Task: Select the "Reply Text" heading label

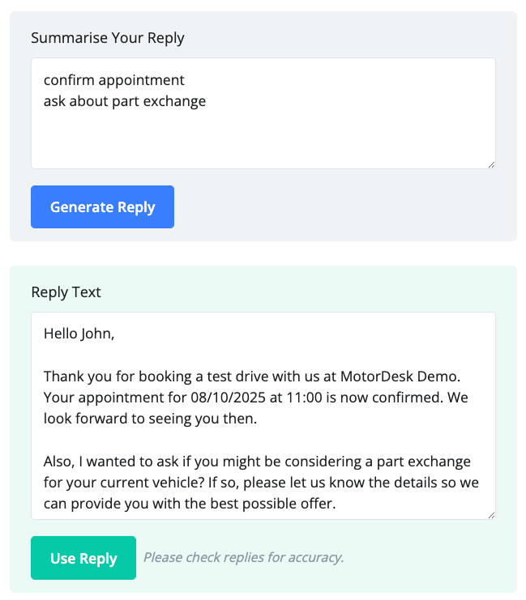Action: pos(66,292)
